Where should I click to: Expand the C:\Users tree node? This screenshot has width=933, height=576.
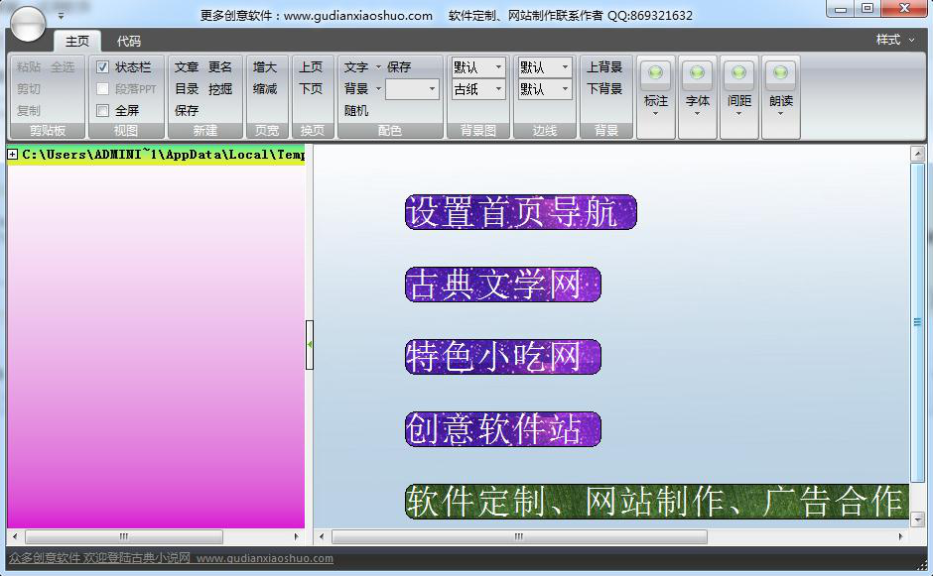[13, 154]
